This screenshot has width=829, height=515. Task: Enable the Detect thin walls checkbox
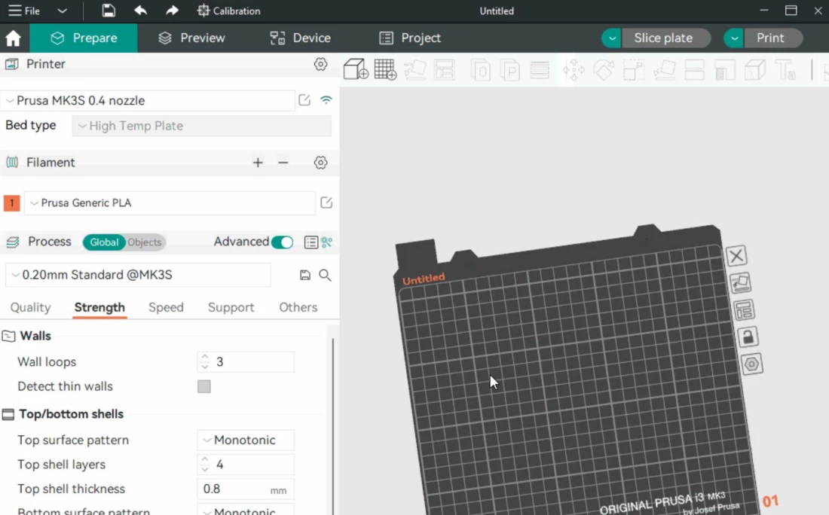204,386
